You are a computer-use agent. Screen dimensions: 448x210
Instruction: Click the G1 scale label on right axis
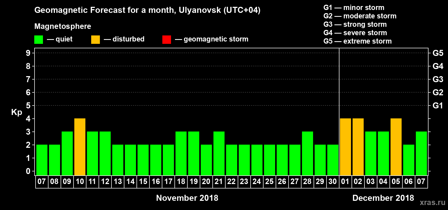pos(438,106)
